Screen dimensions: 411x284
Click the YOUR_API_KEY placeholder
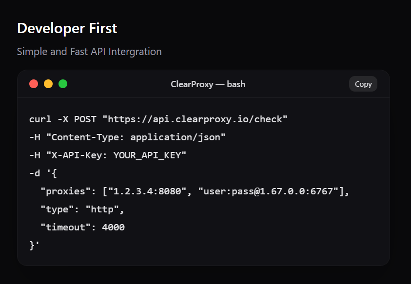pyautogui.click(x=150, y=155)
